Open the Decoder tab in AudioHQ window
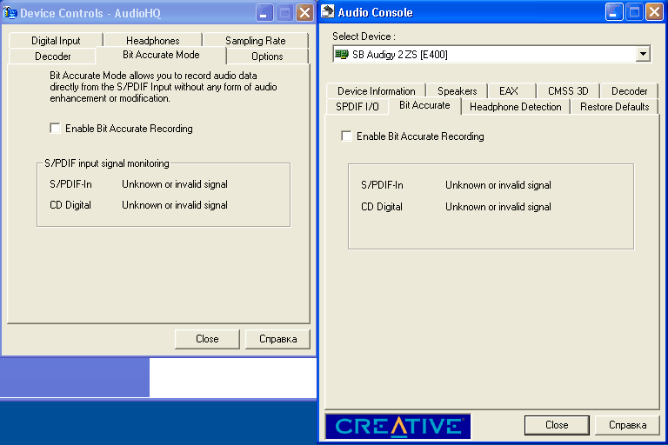The image size is (668, 445). pos(52,56)
